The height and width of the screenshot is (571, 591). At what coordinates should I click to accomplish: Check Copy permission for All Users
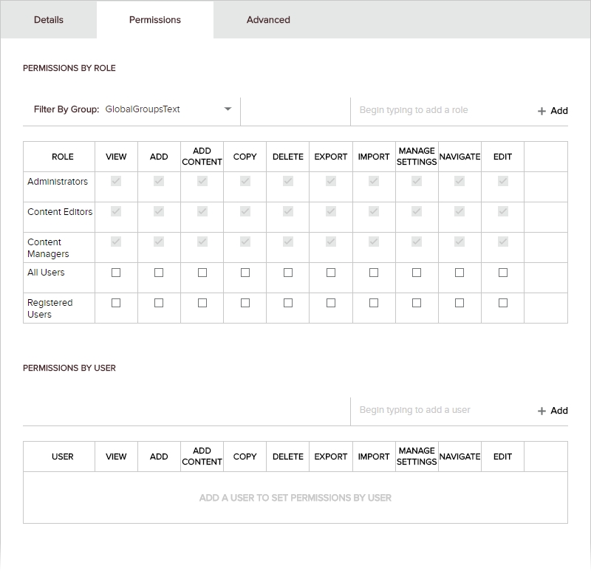tap(245, 273)
